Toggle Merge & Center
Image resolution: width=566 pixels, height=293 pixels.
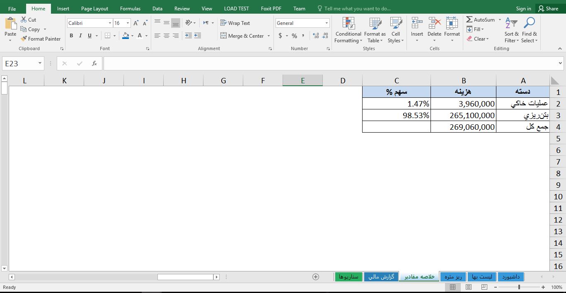(242, 36)
